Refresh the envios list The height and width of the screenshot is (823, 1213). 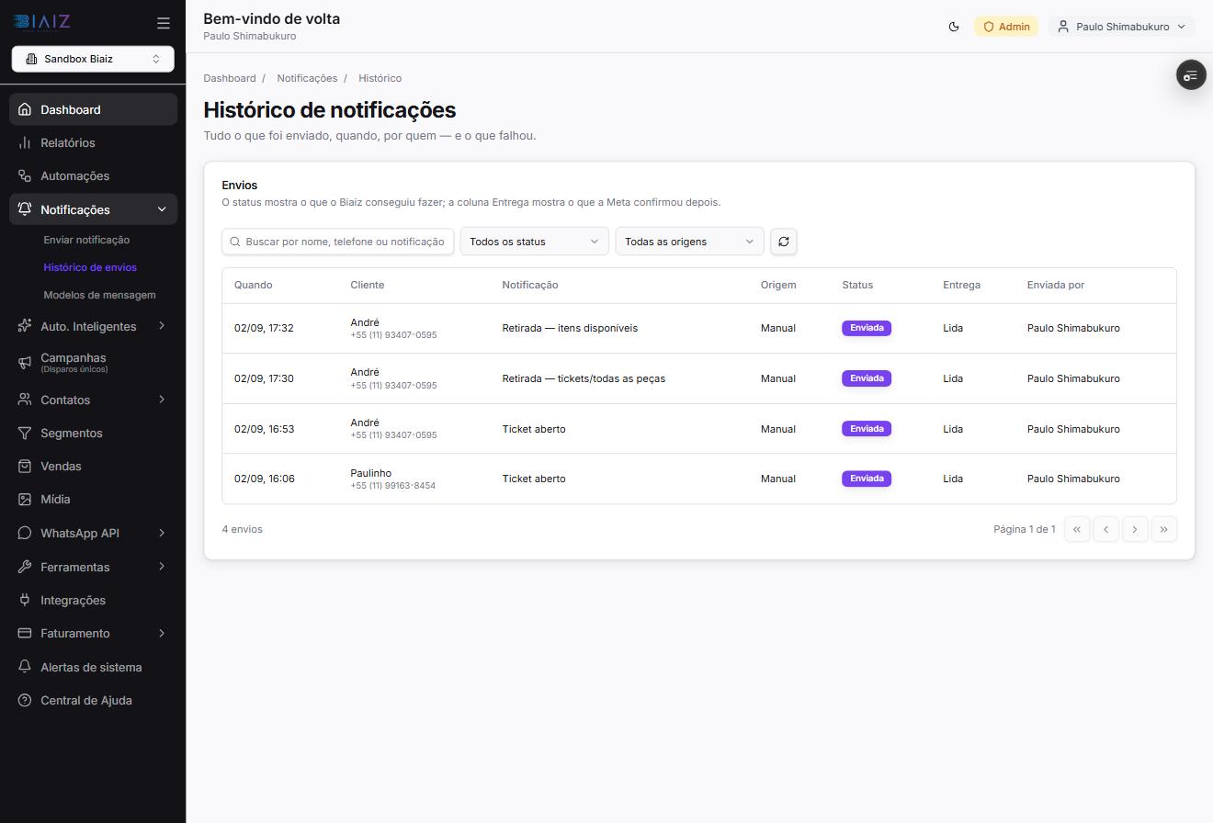click(x=784, y=242)
